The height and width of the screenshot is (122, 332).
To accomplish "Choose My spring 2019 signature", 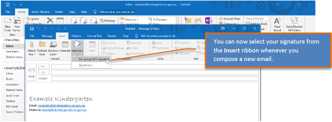I will coord(94,59).
